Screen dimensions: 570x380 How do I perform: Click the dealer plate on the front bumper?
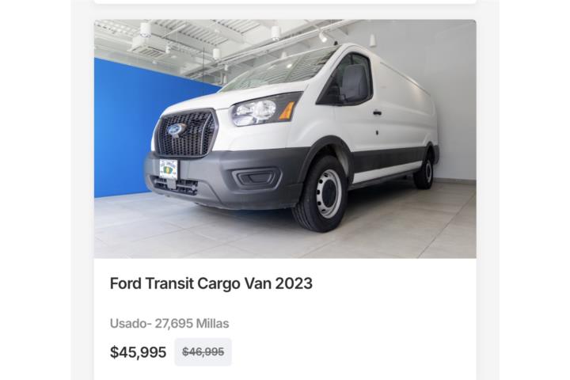(169, 169)
